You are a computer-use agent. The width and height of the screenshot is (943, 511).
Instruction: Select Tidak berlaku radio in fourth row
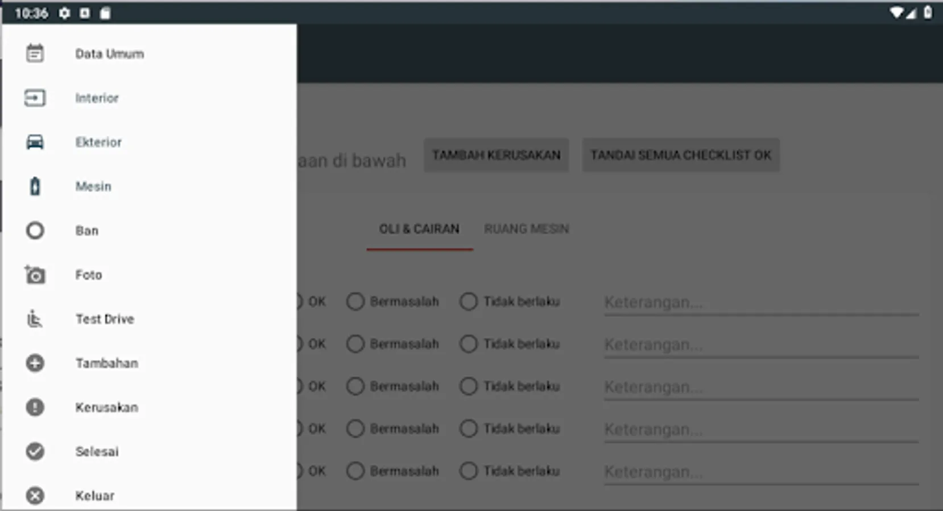click(469, 429)
